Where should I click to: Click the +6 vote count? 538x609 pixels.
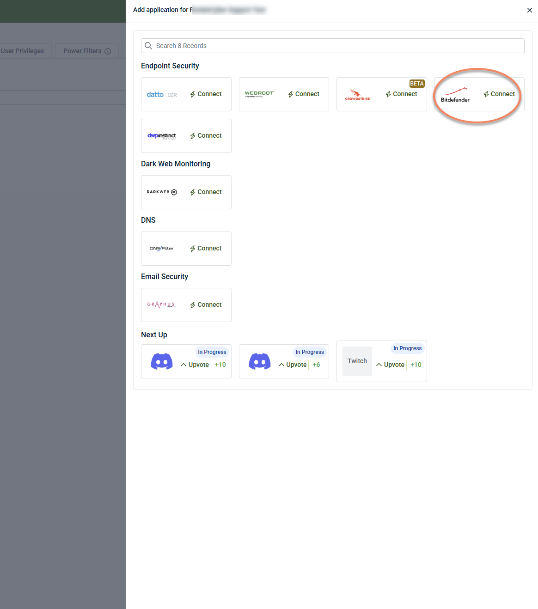pos(316,365)
